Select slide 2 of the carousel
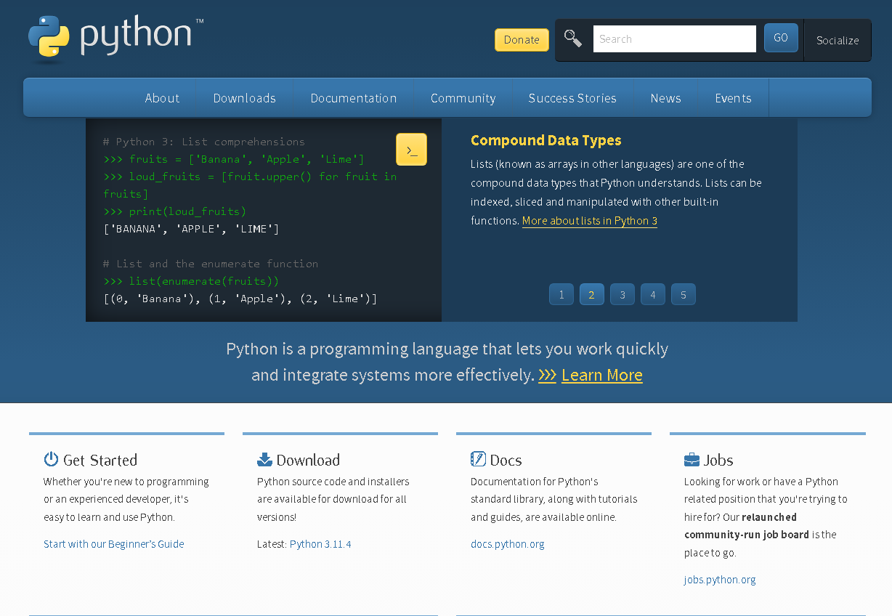The height and width of the screenshot is (616, 892). tap(592, 294)
